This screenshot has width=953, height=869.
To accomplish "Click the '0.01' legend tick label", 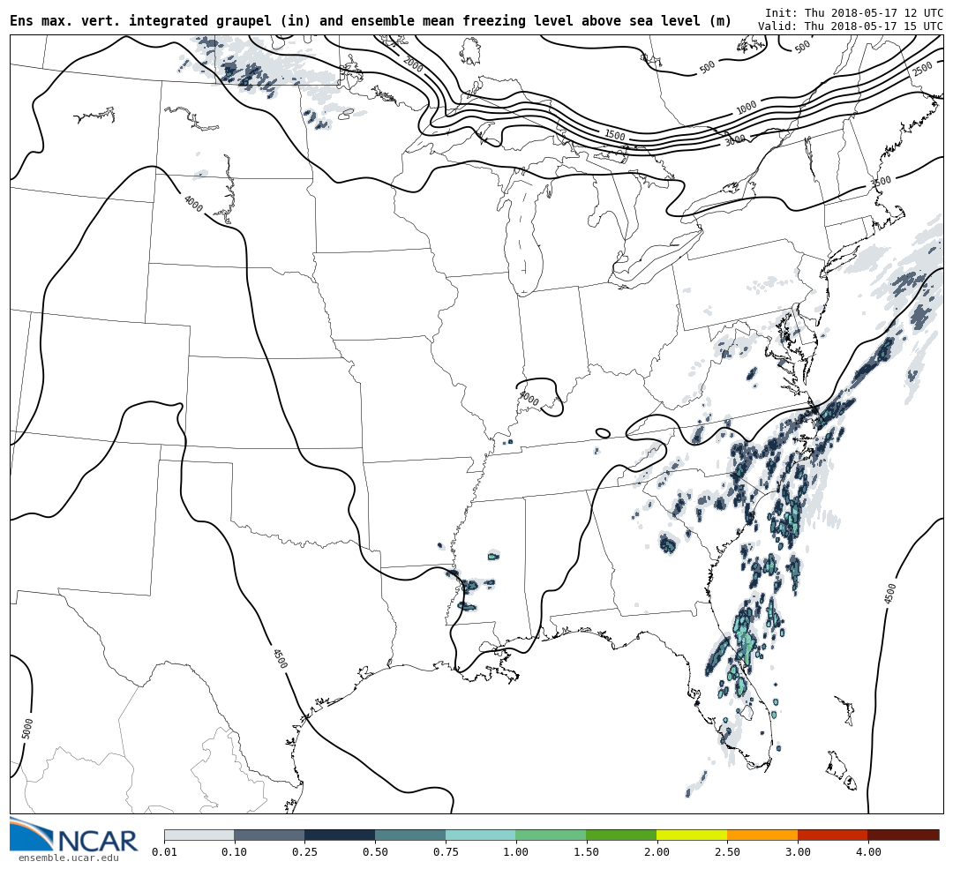I will tap(165, 852).
